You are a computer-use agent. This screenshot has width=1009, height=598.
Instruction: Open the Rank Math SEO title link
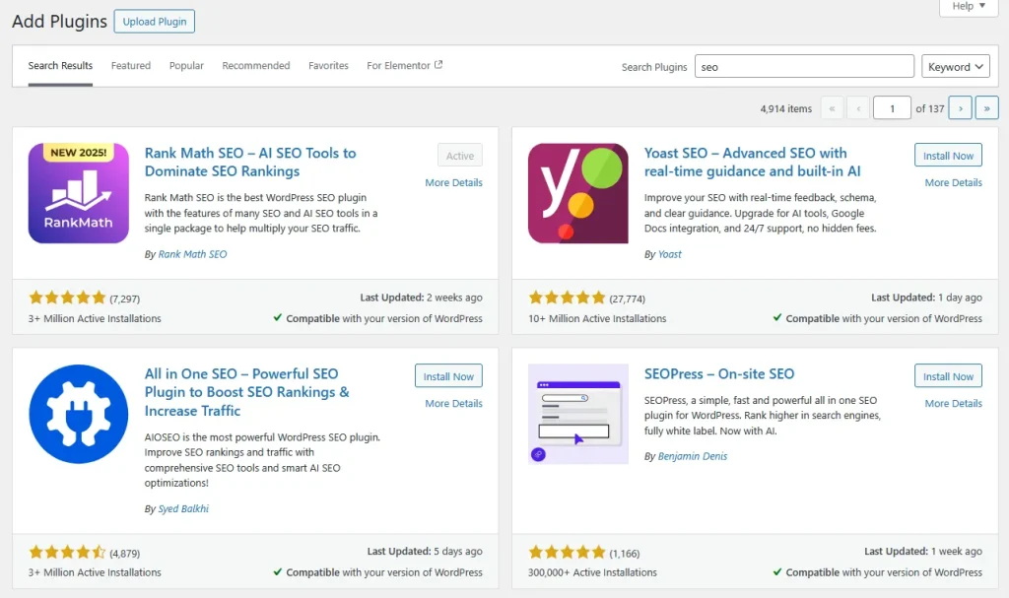[250, 163]
